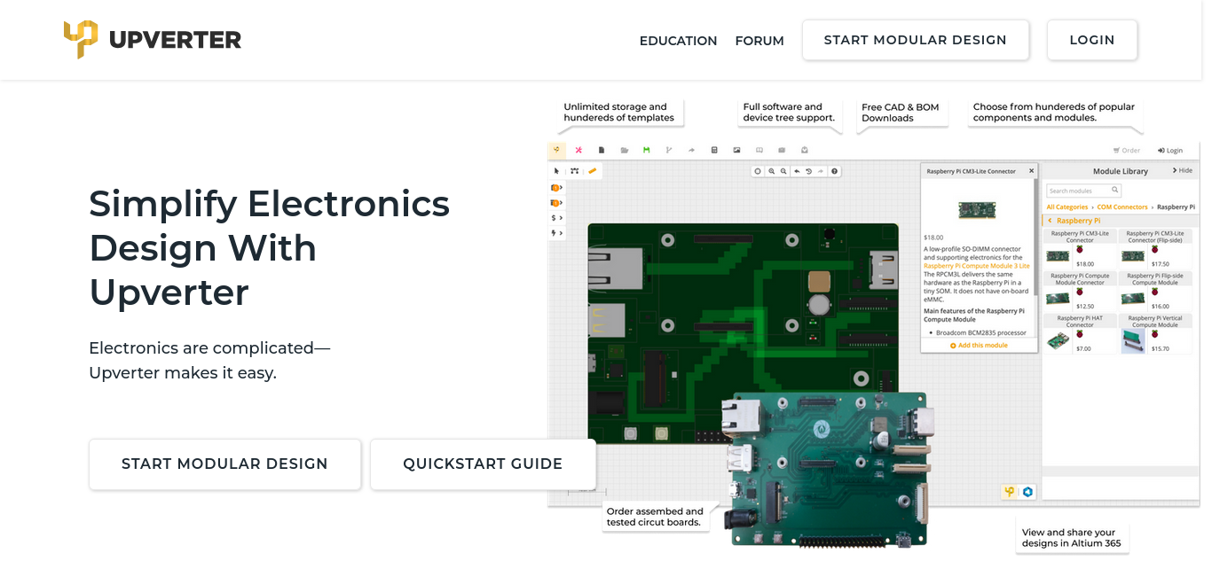Select the orange ruler measure tool
The height and width of the screenshot is (577, 1212).
tap(592, 170)
